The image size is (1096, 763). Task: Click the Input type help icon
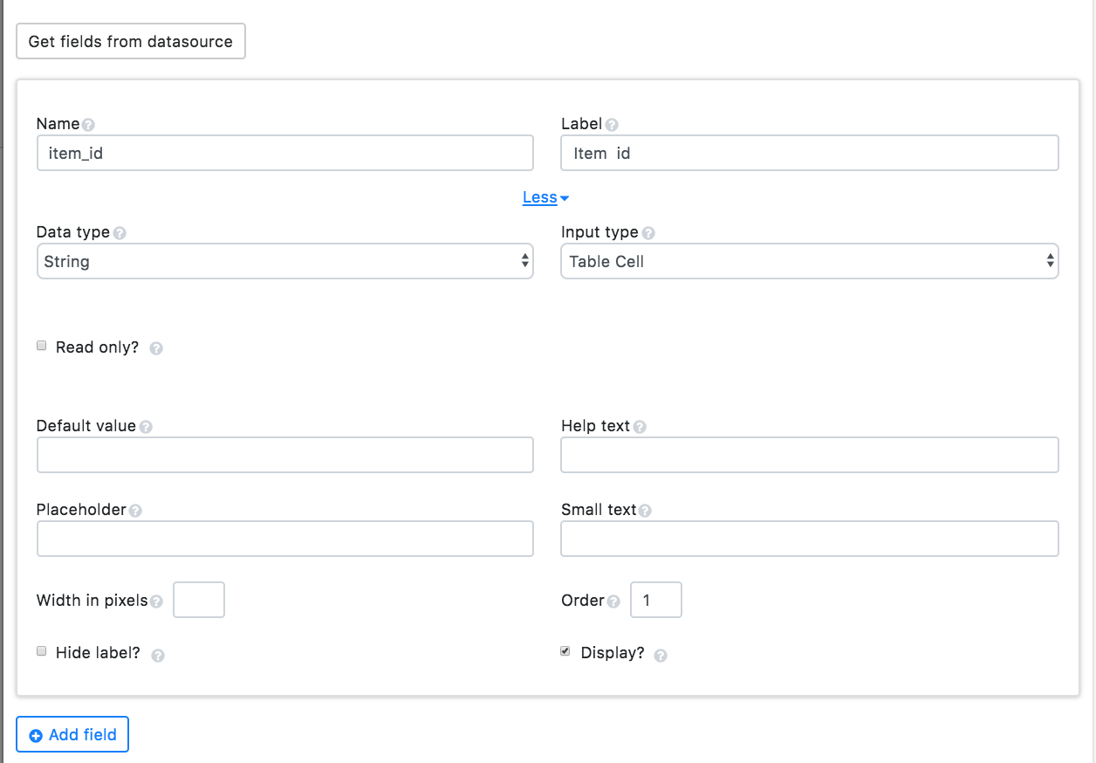pos(648,233)
